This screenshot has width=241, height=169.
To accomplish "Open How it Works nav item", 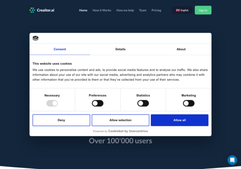I will point(102,10).
